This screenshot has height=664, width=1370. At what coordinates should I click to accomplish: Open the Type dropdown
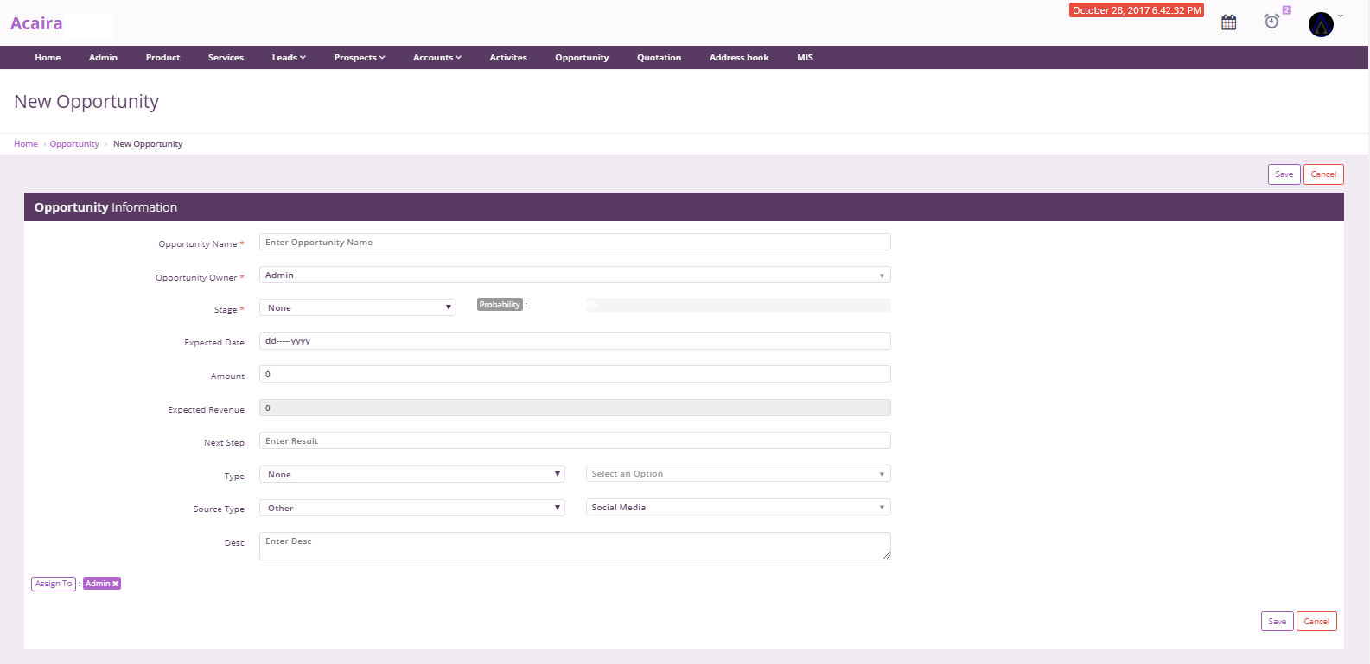(x=411, y=475)
